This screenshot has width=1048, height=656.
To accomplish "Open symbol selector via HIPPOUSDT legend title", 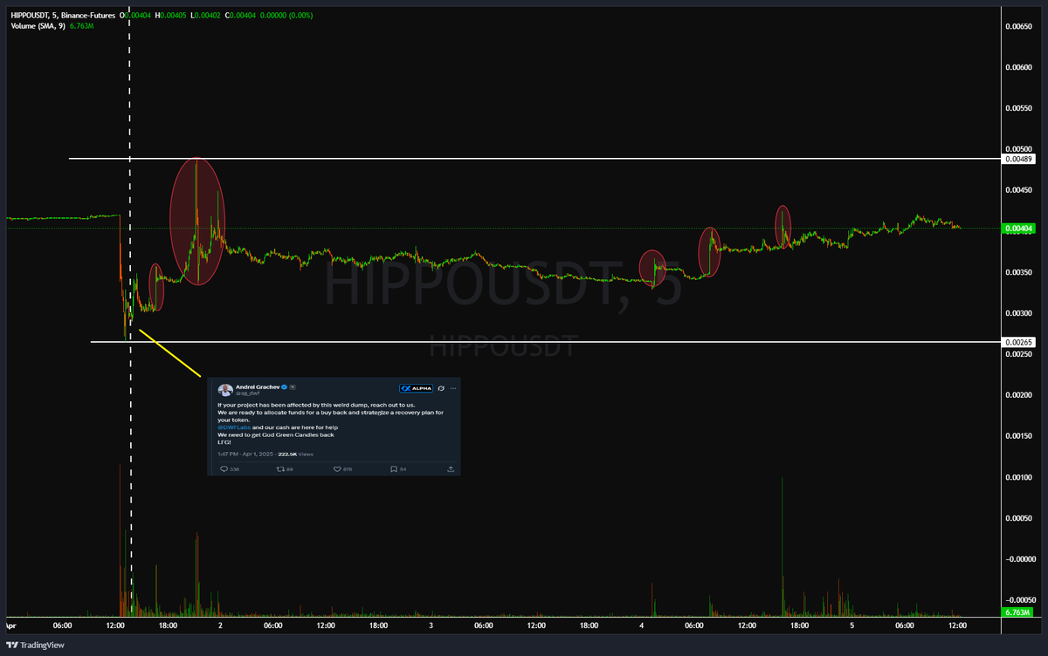I will (28, 15).
